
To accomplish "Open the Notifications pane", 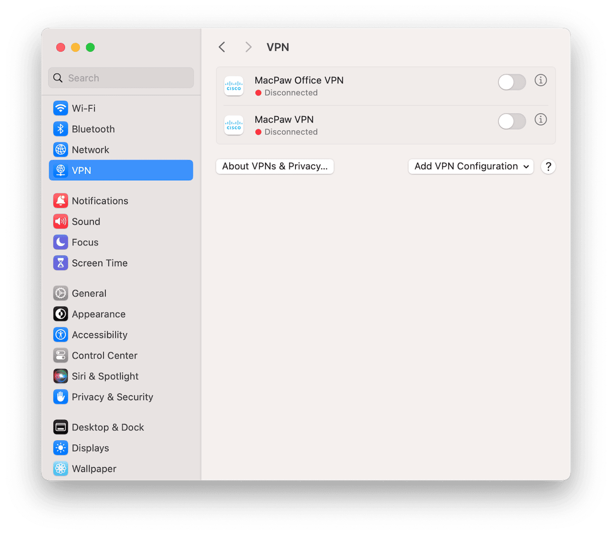I will point(100,201).
